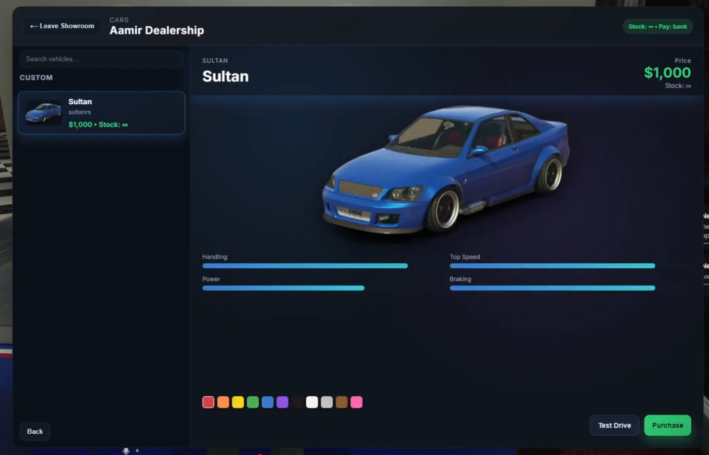Pick the black color swatch
The width and height of the screenshot is (709, 455).
pyautogui.click(x=297, y=402)
